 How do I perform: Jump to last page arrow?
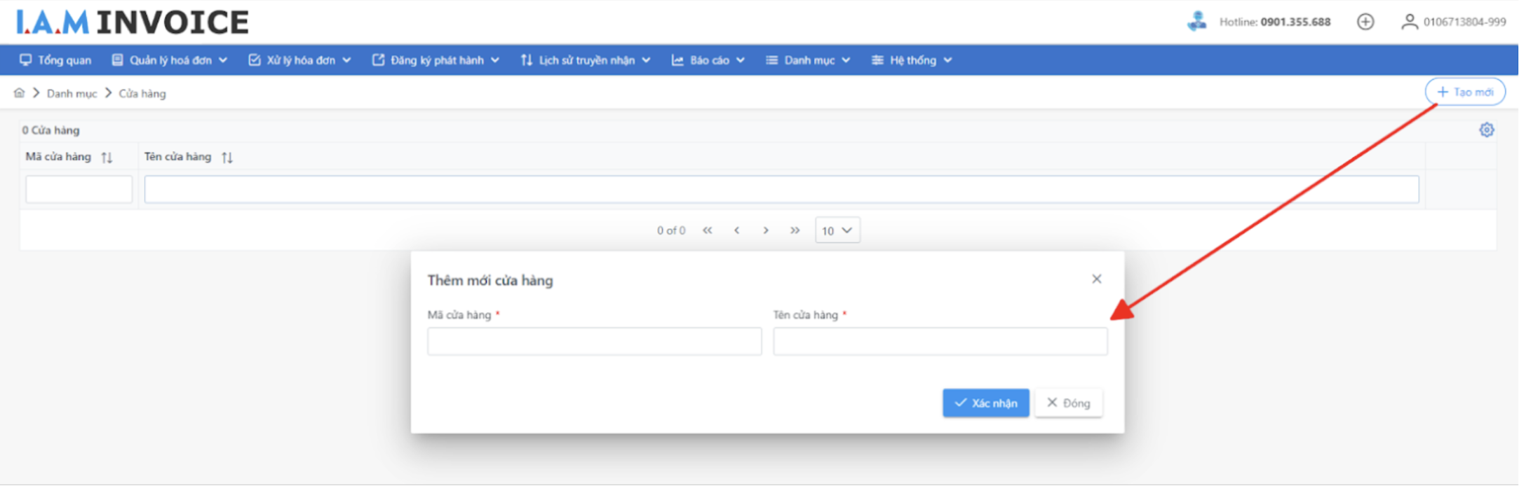point(795,230)
